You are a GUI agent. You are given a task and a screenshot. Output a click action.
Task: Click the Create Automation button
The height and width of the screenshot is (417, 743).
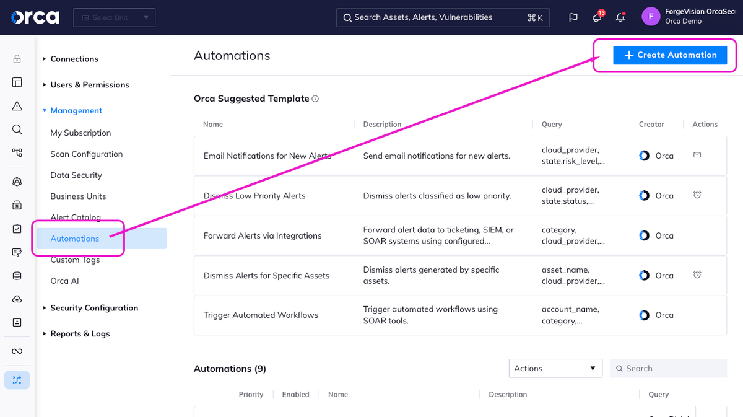(669, 55)
